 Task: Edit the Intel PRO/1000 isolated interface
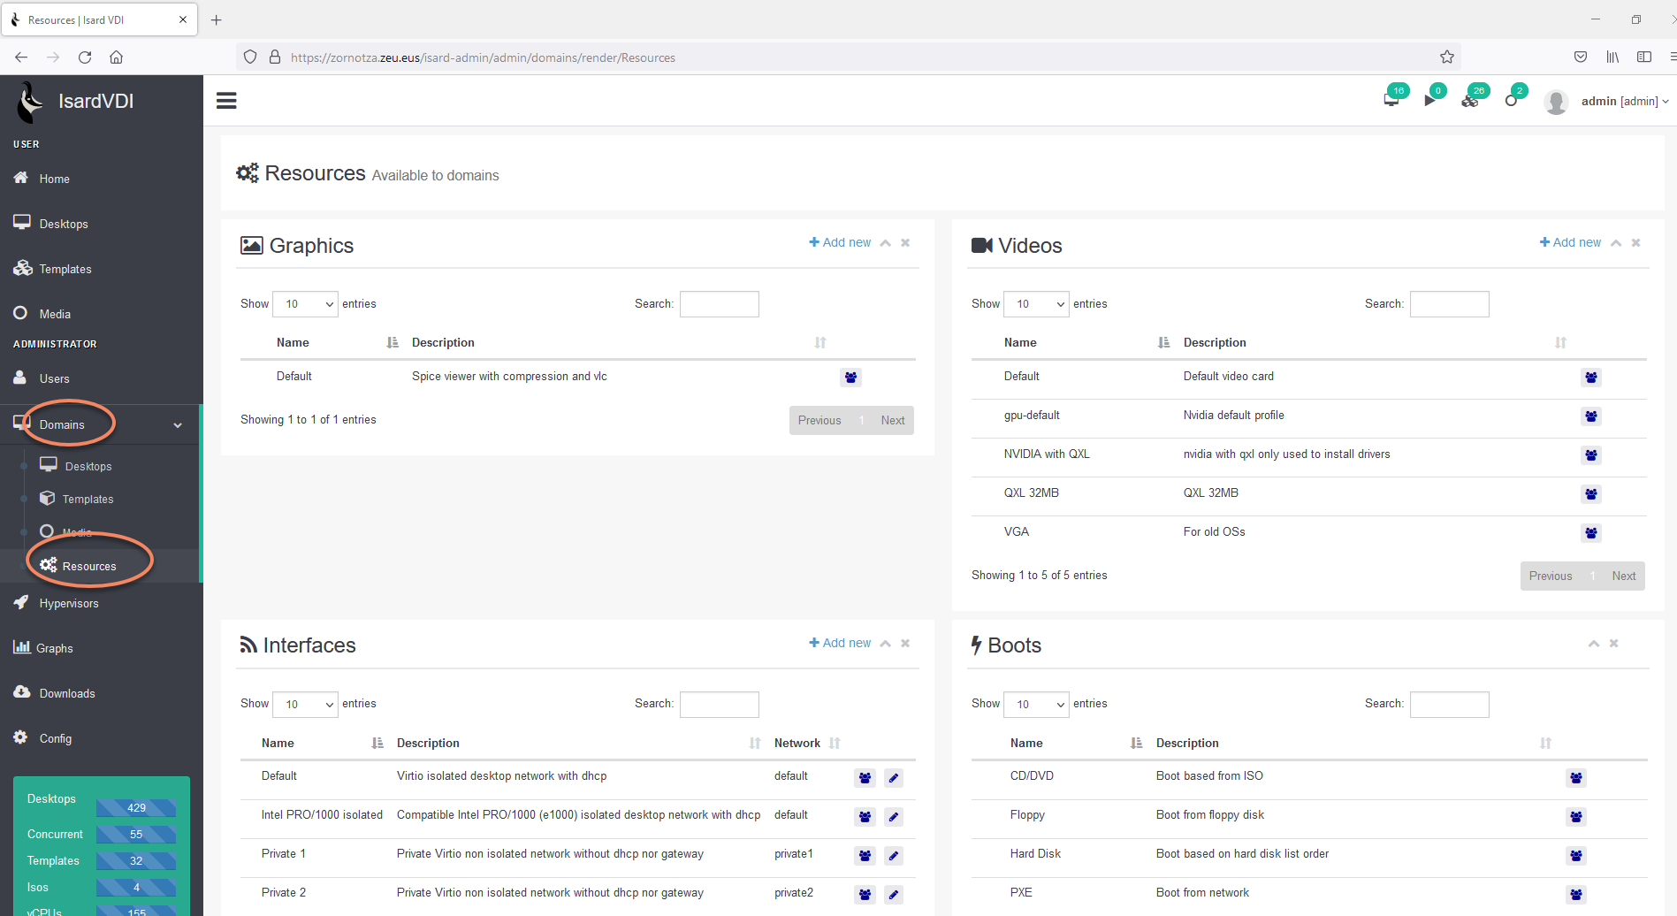tap(894, 817)
